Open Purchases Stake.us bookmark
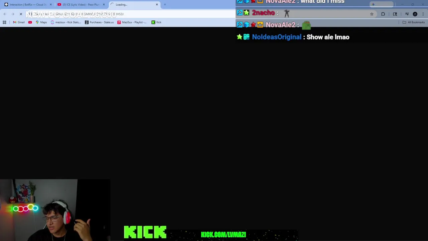 pyautogui.click(x=99, y=22)
